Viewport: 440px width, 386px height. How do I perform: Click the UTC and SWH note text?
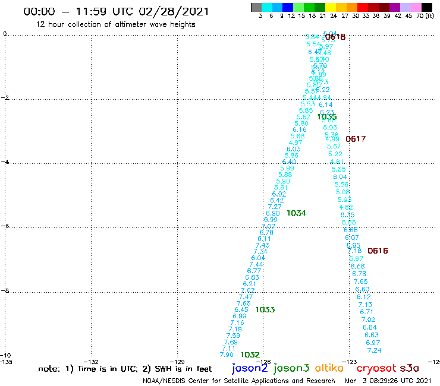[x=125, y=369]
